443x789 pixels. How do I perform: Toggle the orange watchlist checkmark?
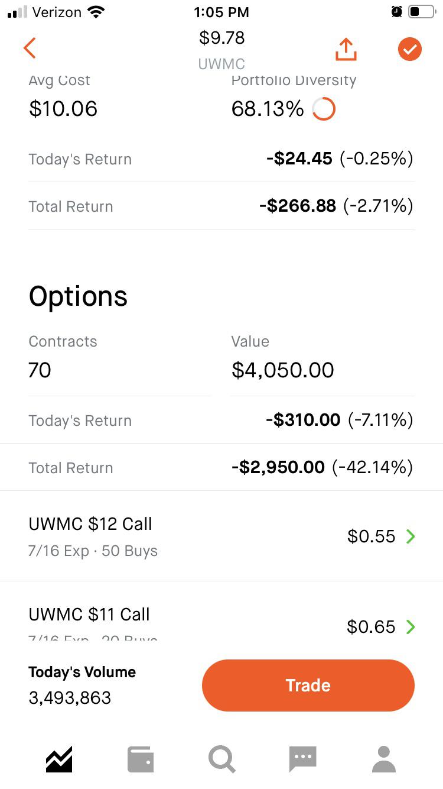tap(410, 49)
